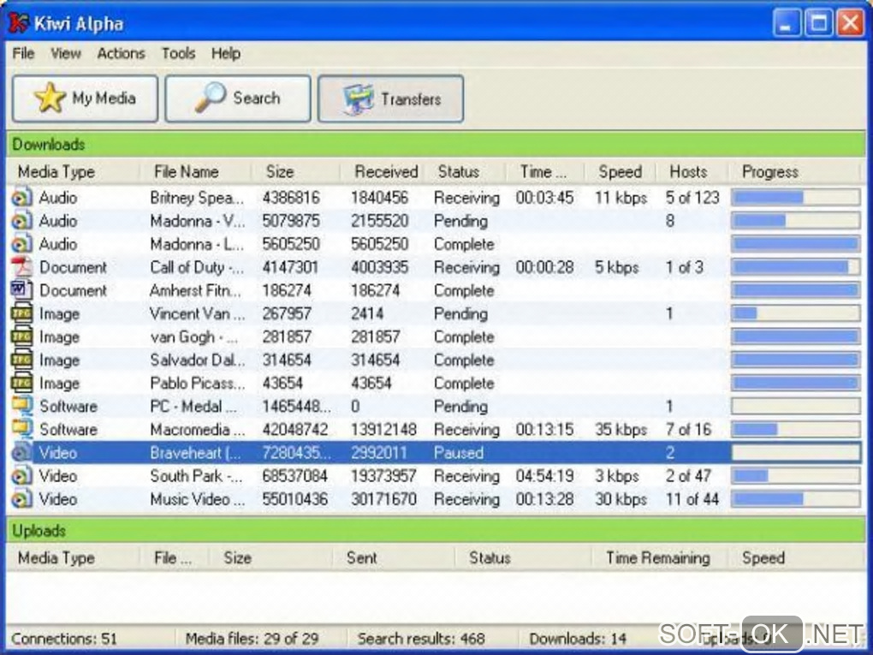Select the Braveheart file name cell
This screenshot has height=655, width=873.
(195, 453)
